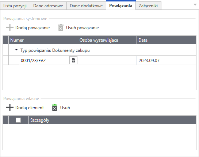Open the Dane adresowe tab
Viewport: 199px width, 157px height.
(x=48, y=6)
